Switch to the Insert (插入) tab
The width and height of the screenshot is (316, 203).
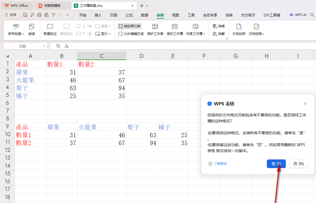pyautogui.click(x=98, y=15)
